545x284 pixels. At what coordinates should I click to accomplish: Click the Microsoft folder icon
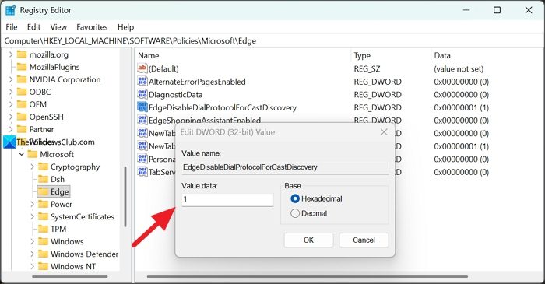33,154
